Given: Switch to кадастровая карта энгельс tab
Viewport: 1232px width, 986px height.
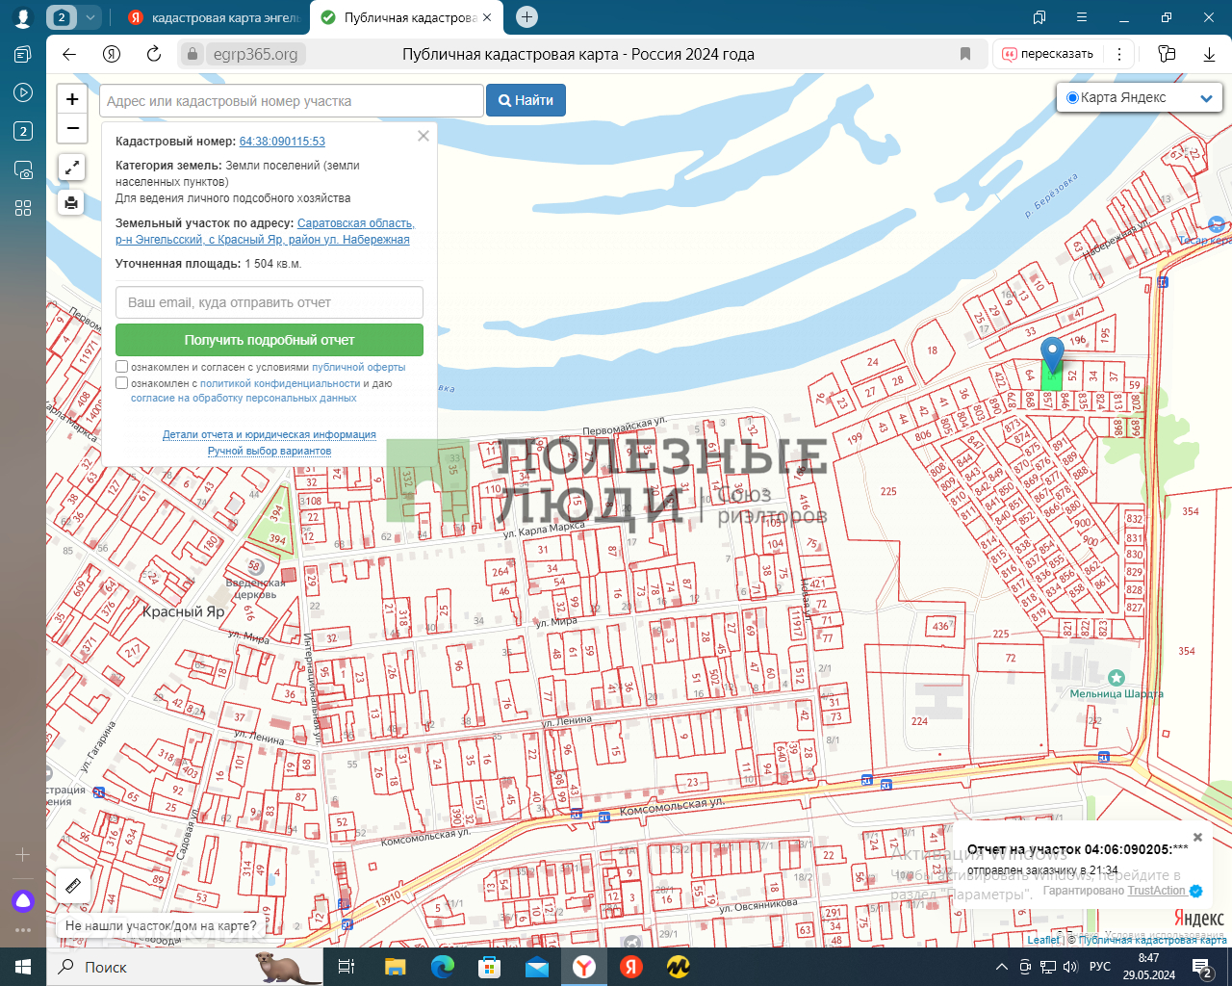Looking at the screenshot, I should tap(215, 17).
